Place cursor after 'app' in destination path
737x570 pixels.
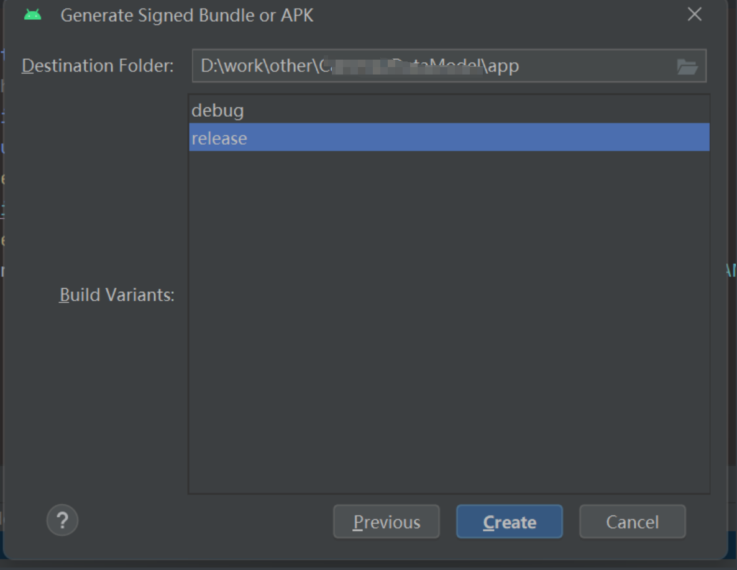(521, 66)
